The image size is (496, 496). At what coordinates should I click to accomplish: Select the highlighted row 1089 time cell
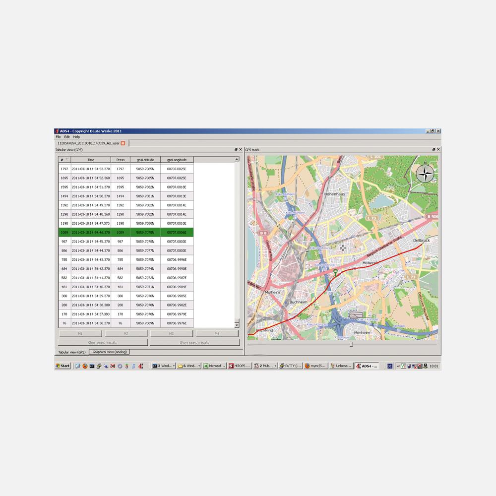91,232
